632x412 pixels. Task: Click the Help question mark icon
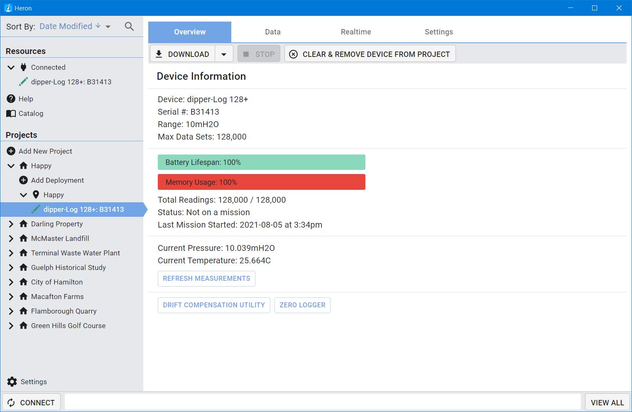[11, 99]
